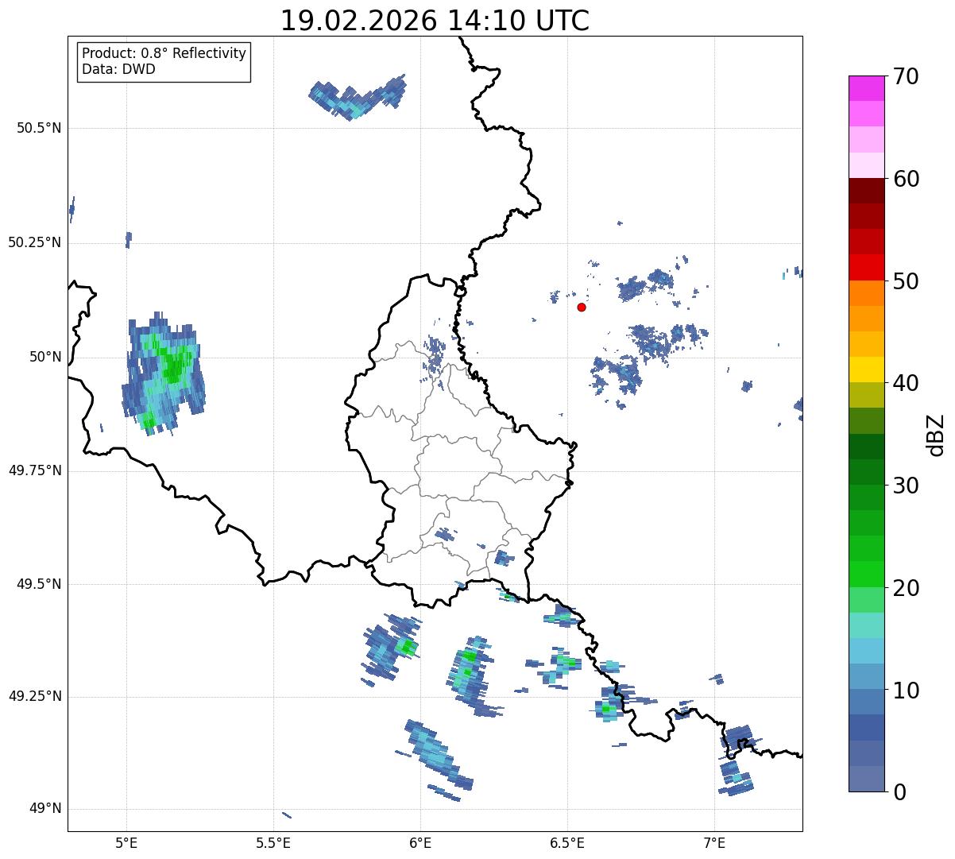Click the '49.25°N' latitude label
This screenshot has height=859, width=955.
[x=34, y=697]
